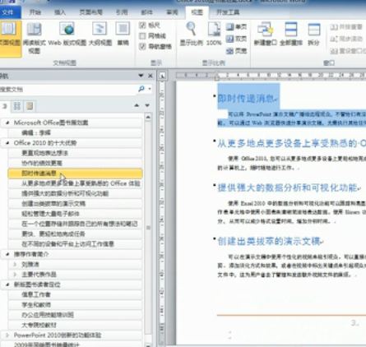Image resolution: width=366 pixels, height=347 pixels.
Task: Jump to next heading arrow
Action: [147, 105]
